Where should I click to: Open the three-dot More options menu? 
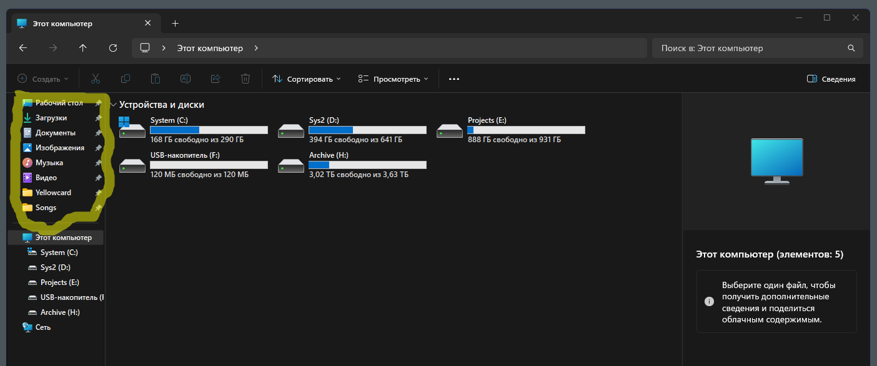[454, 79]
